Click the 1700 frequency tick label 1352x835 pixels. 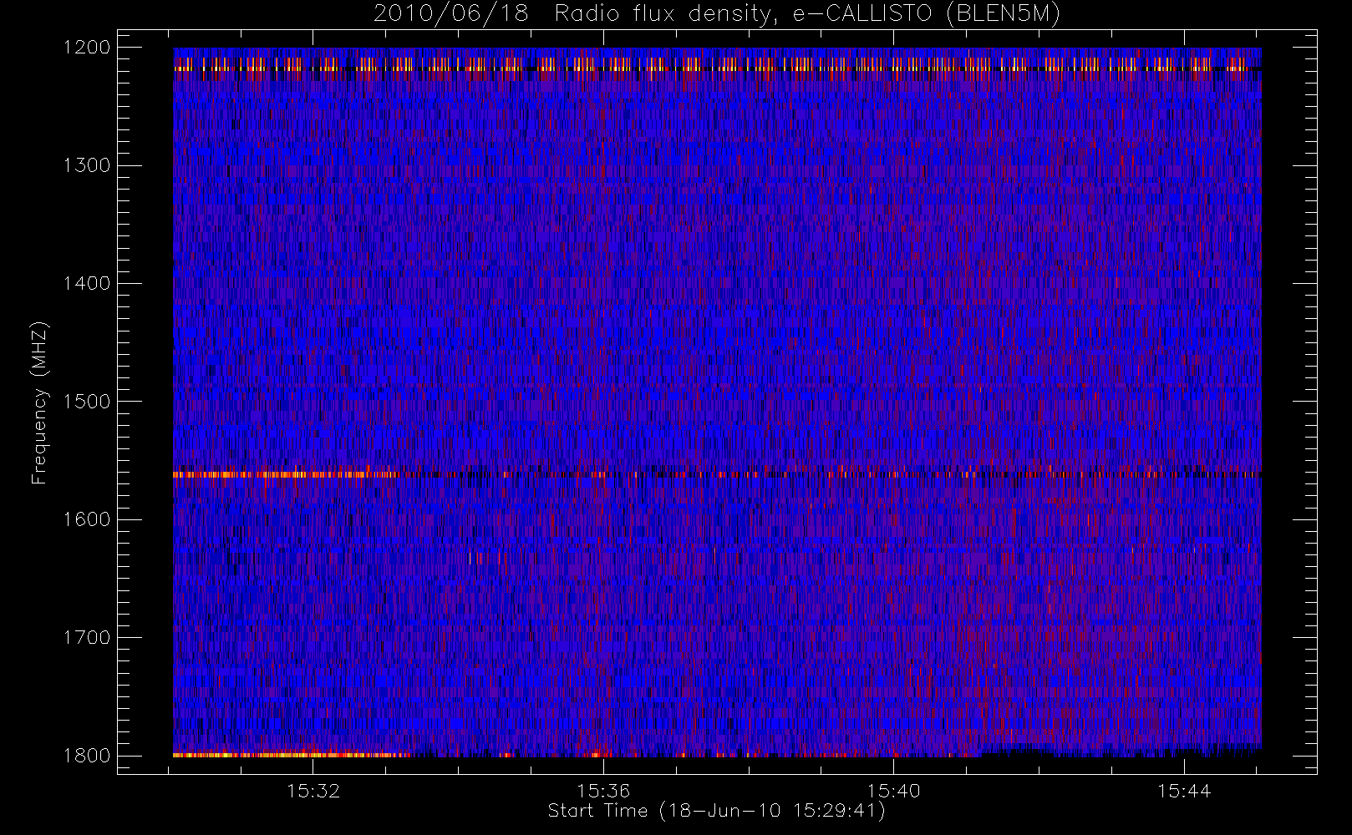pos(87,637)
